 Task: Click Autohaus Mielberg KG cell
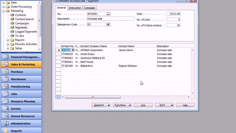coord(99,58)
